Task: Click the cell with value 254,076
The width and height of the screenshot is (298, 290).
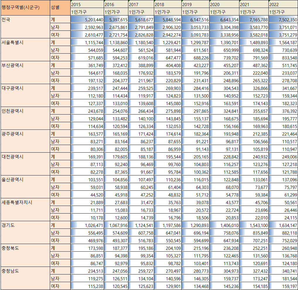Action: pos(116,111)
